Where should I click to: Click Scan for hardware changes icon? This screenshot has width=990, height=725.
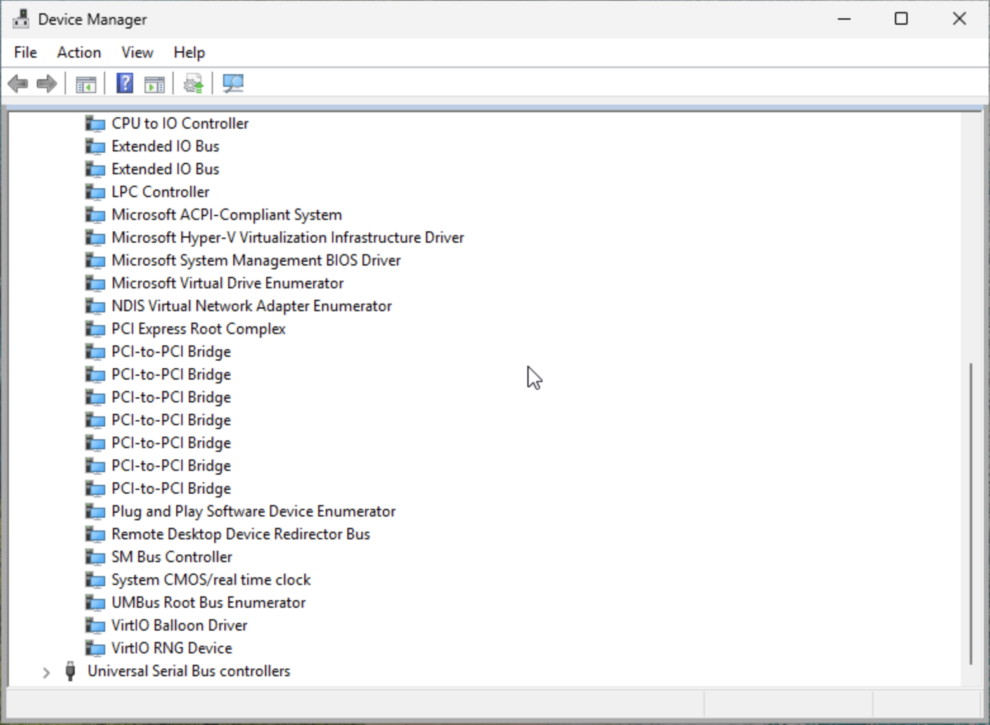(x=233, y=84)
